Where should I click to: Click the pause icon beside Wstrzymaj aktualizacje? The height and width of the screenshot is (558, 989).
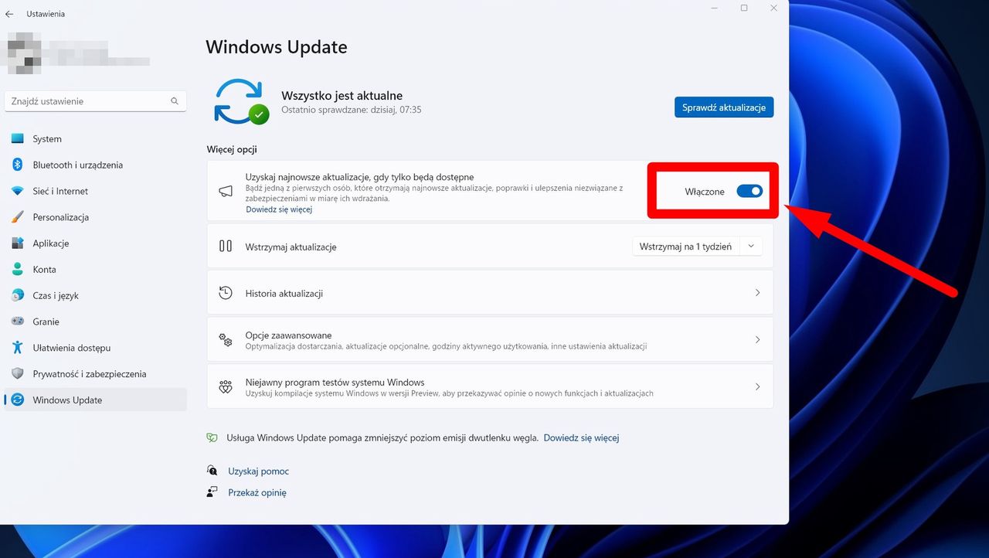coord(226,247)
